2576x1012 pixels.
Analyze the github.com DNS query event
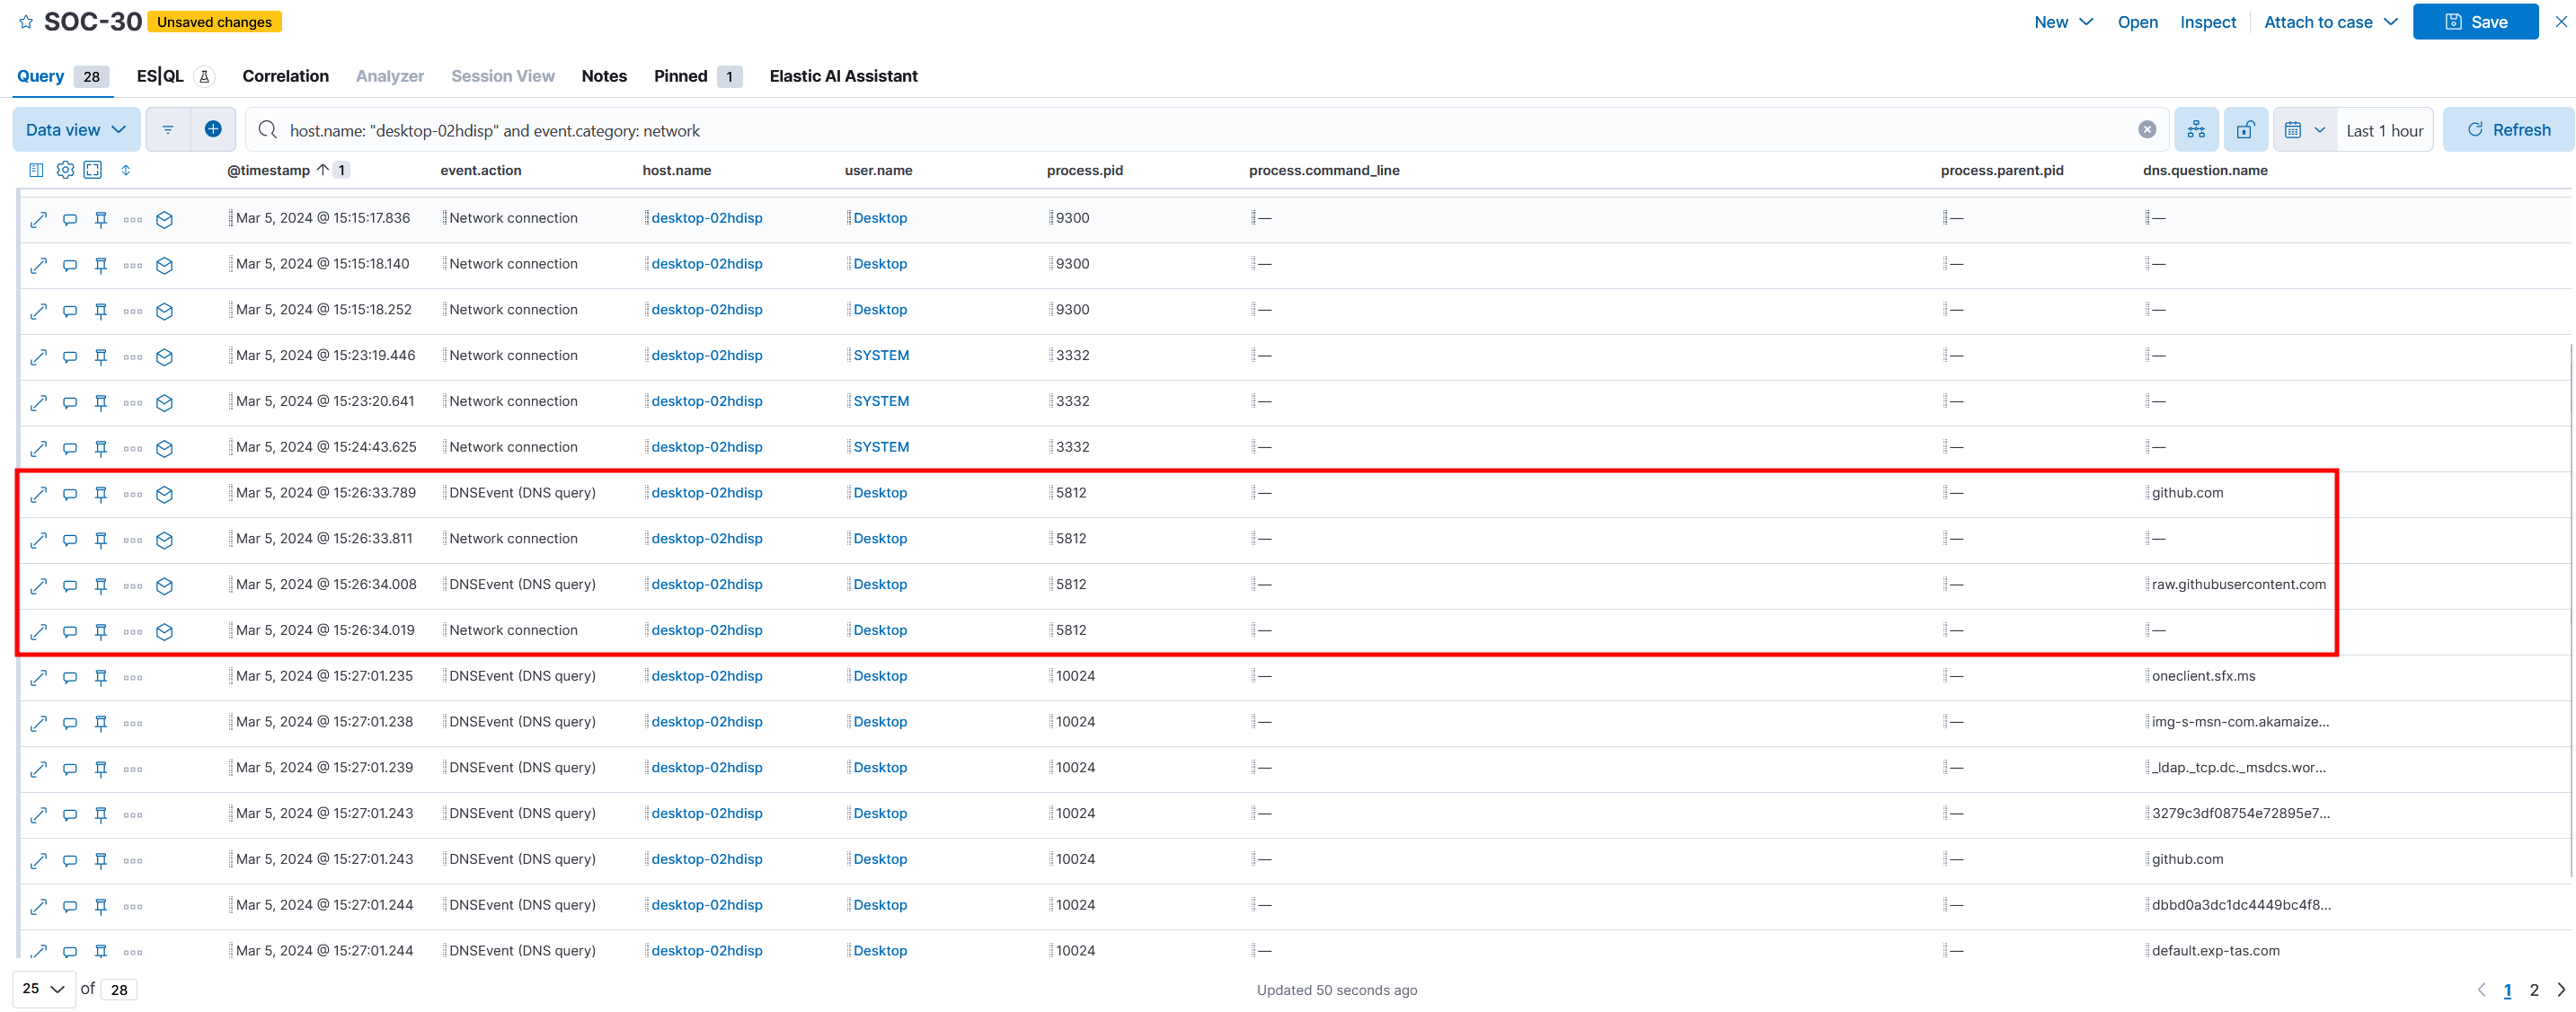click(x=165, y=494)
